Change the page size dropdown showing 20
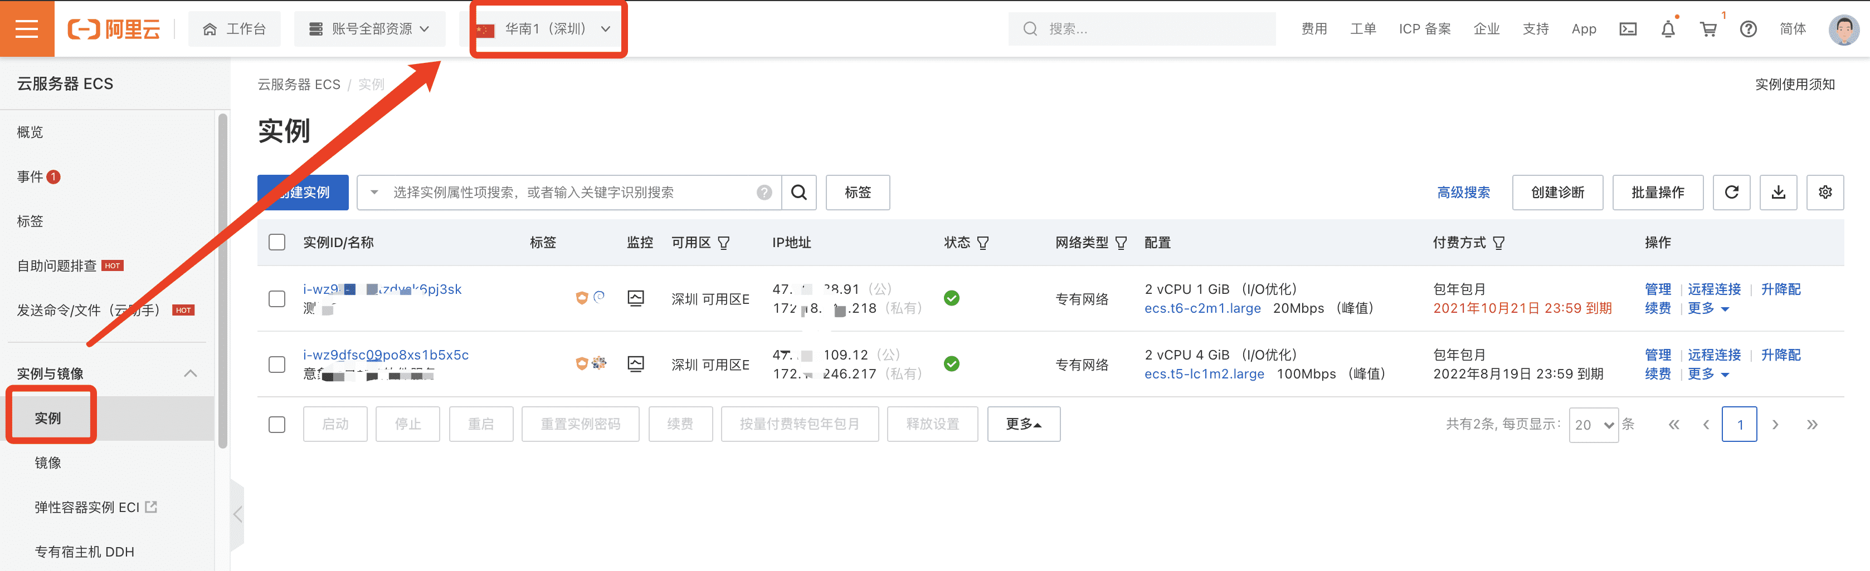The width and height of the screenshot is (1870, 571). pyautogui.click(x=1593, y=425)
